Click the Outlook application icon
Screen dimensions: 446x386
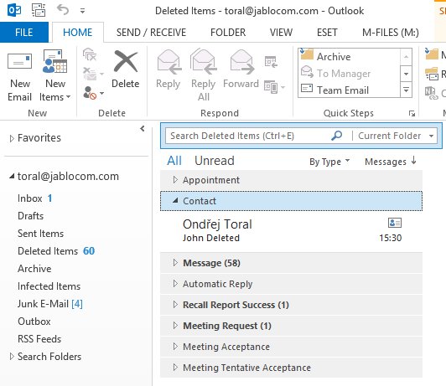[x=14, y=10]
